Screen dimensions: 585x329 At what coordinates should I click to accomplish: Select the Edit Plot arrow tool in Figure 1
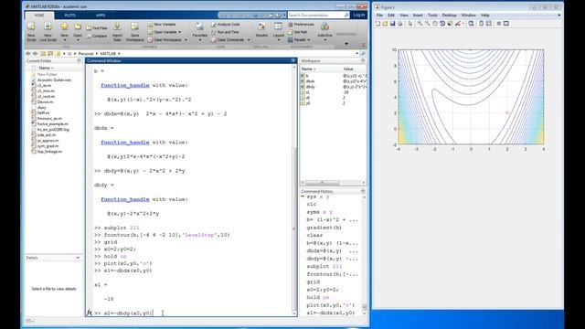pyautogui.click(x=410, y=24)
